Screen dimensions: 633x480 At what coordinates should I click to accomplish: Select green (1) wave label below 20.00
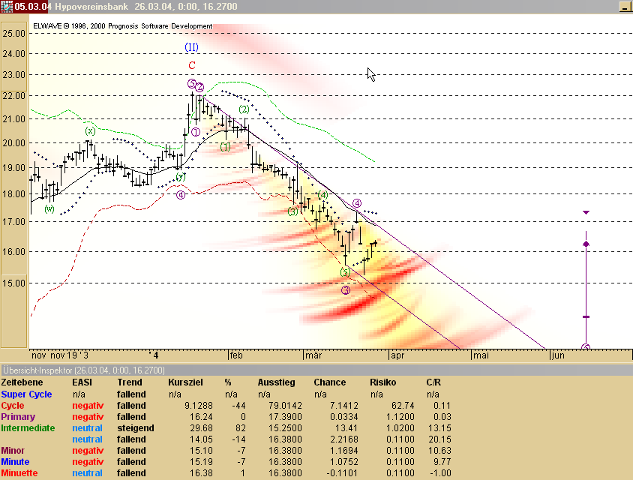(225, 147)
